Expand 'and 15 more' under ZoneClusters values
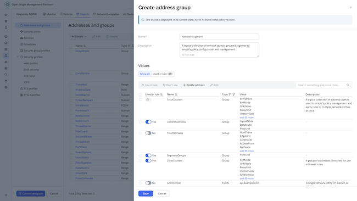The width and height of the screenshot is (357, 201). pos(247,178)
